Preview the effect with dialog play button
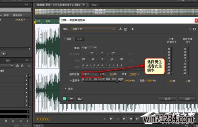 (71, 99)
